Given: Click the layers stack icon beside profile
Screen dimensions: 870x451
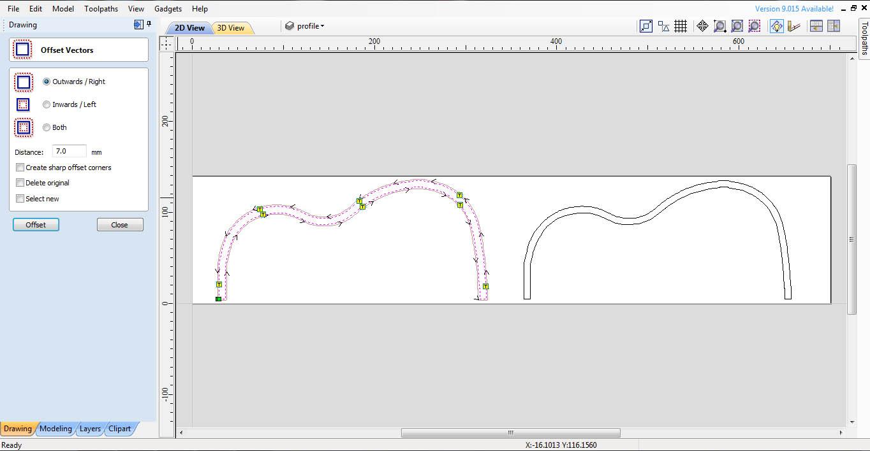Looking at the screenshot, I should click(290, 26).
